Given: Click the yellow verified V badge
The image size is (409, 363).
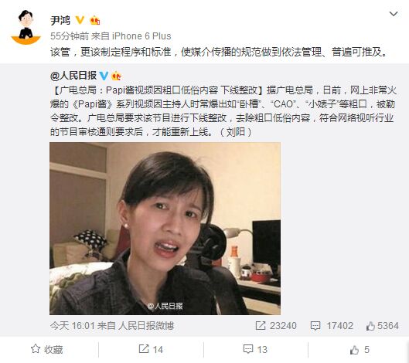Looking at the screenshot, I should point(80,20).
